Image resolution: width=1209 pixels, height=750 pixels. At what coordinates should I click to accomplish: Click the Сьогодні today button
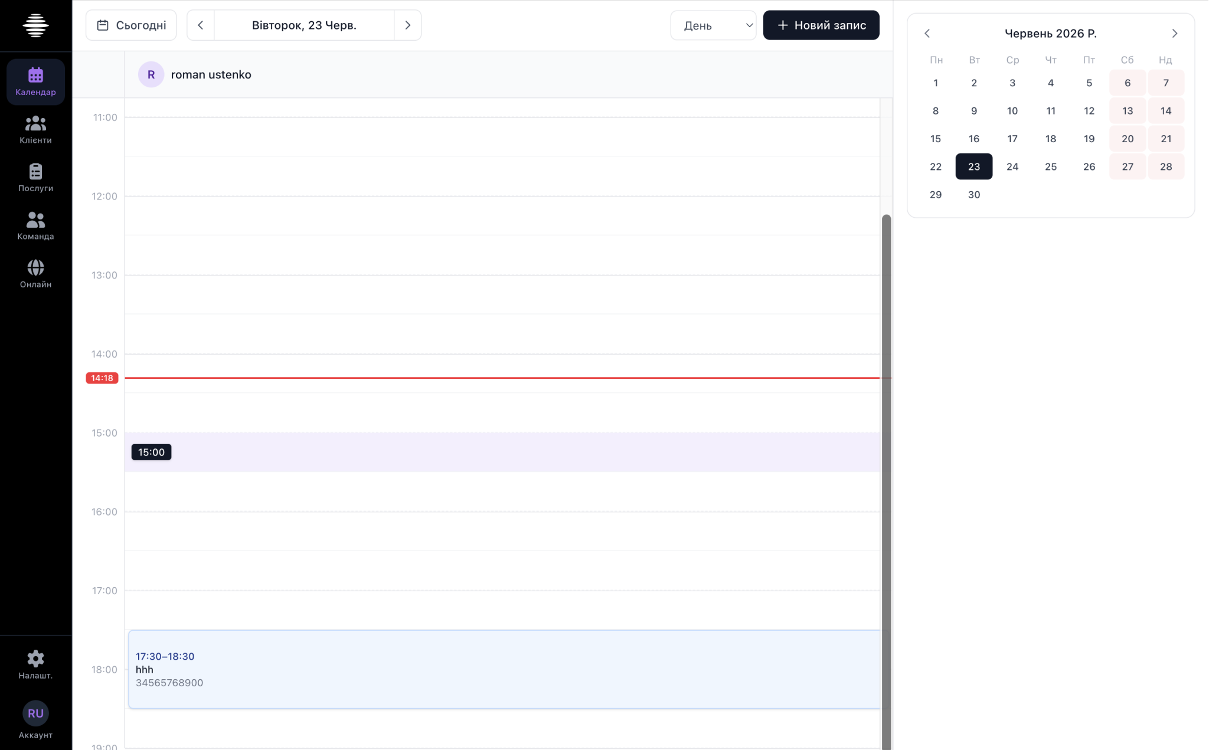(131, 25)
